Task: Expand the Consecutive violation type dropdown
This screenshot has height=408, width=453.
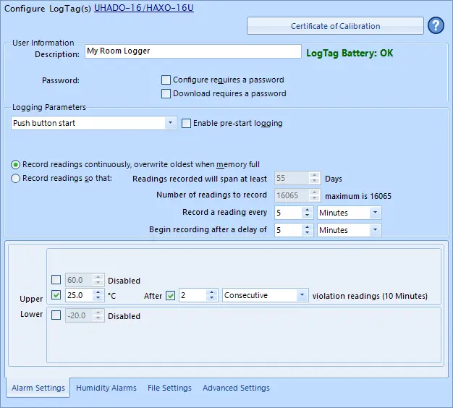Action: [x=302, y=295]
